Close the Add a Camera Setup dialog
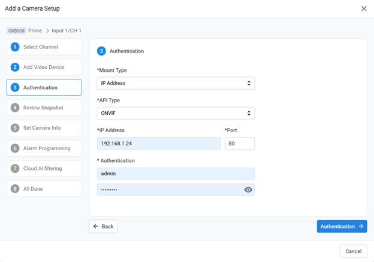The width and height of the screenshot is (374, 262). (364, 8)
